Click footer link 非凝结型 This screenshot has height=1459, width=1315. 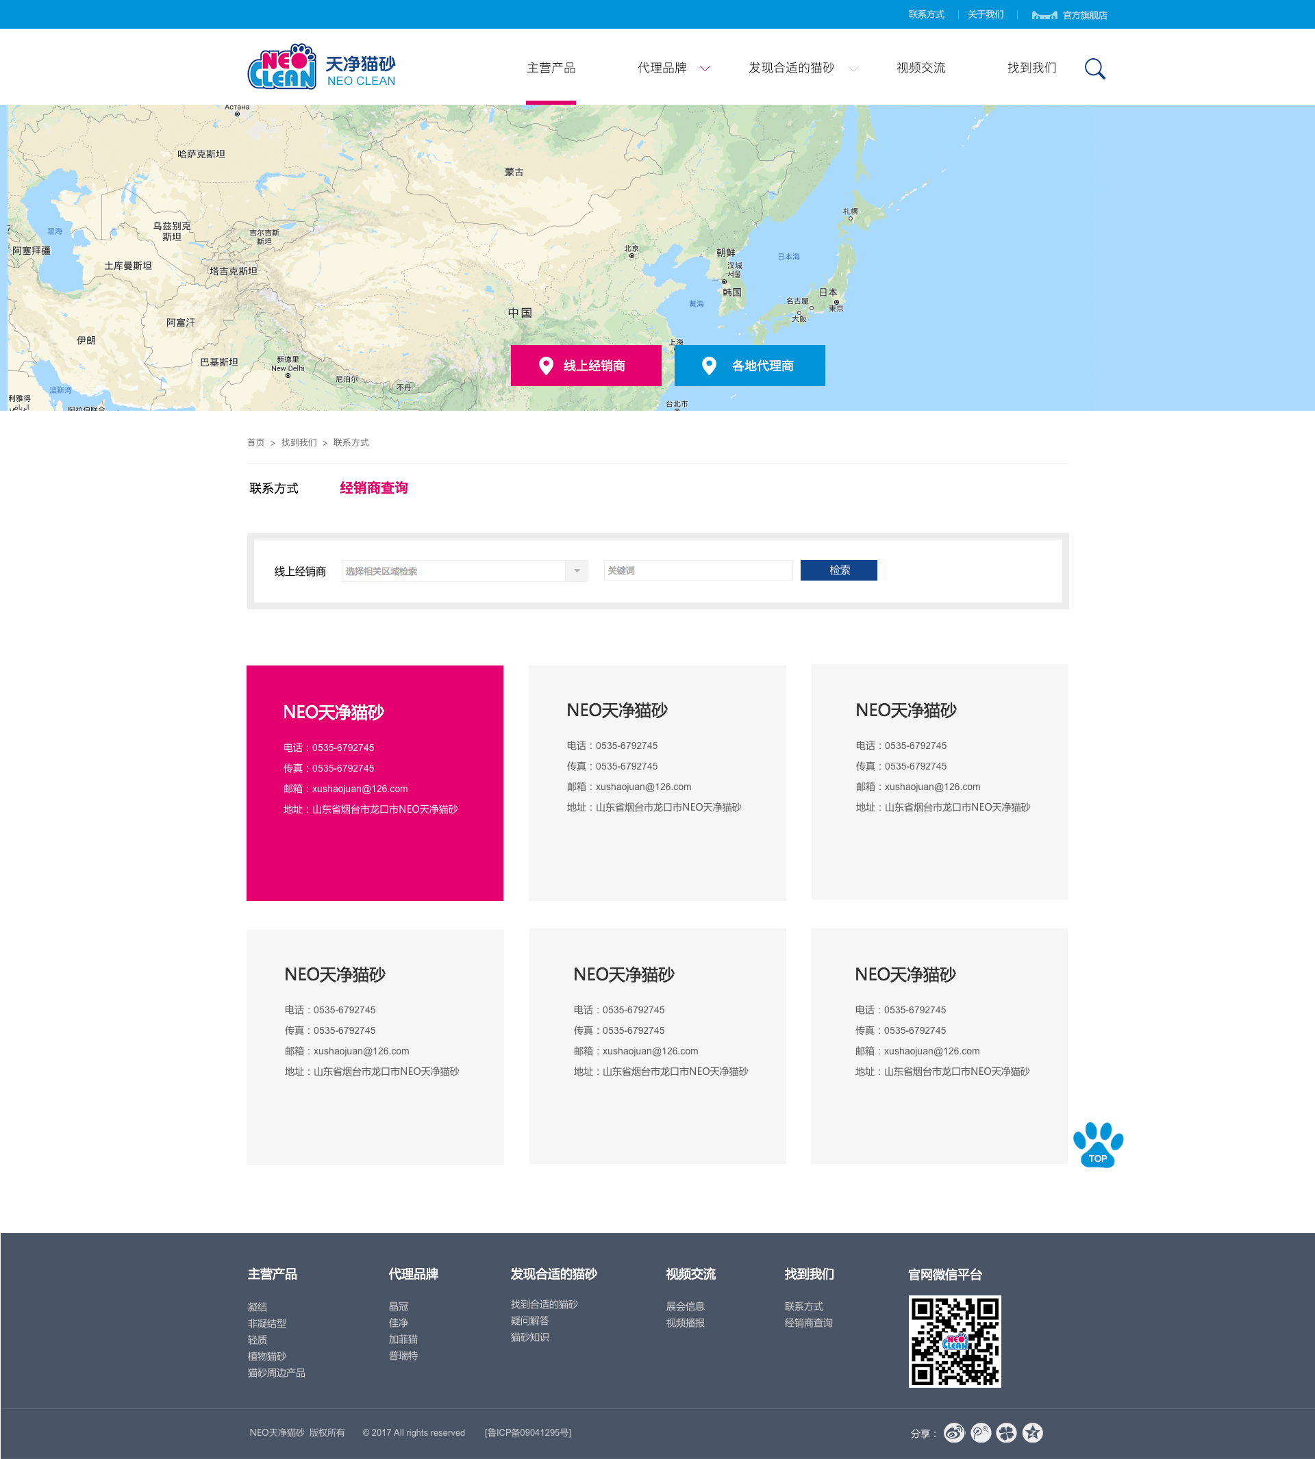click(266, 1324)
